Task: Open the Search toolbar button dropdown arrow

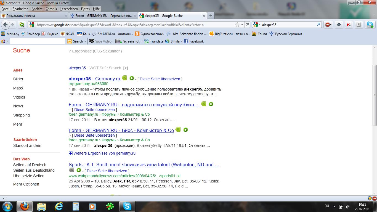Action: (85, 41)
